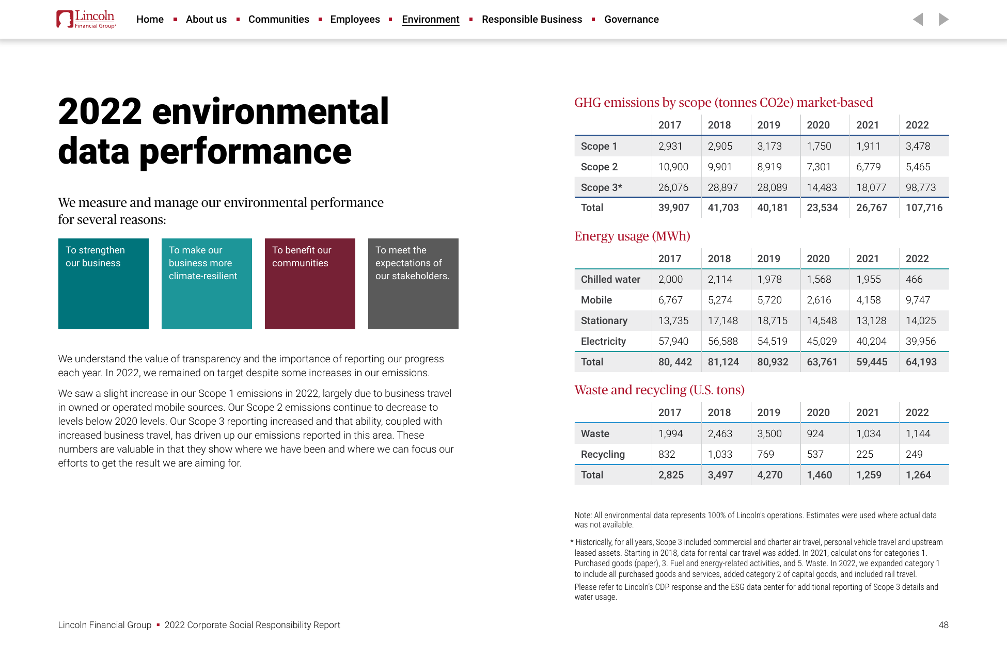Viewport: 1007px width, 658px height.
Task: Click footer text 2022 Corporate Social Responsibility Report
Action: tap(253, 625)
